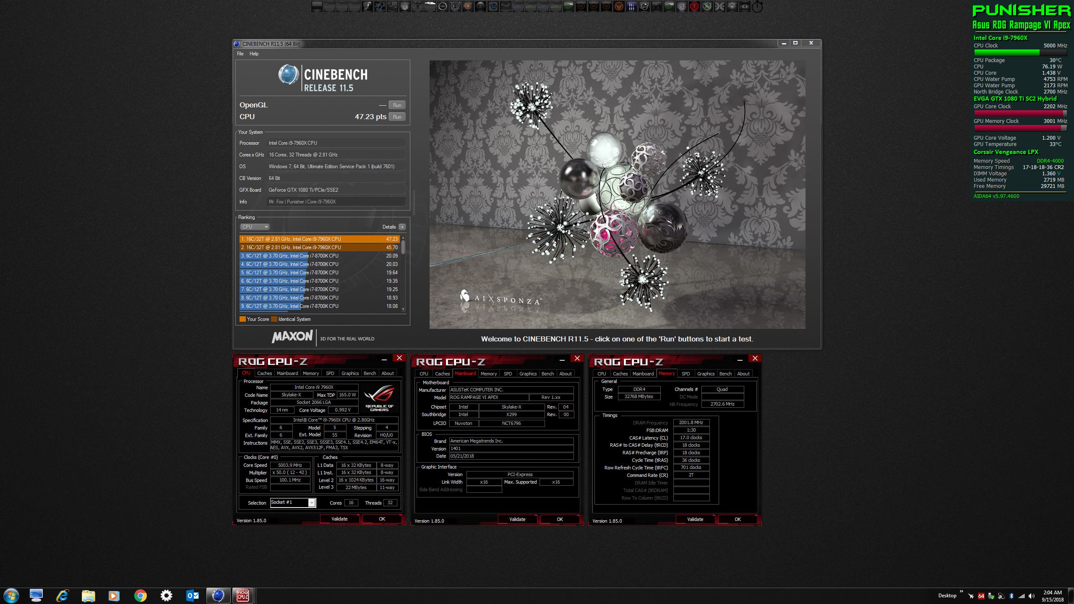Open the Socket #1 selection dropdown
Image resolution: width=1074 pixels, height=604 pixels.
point(293,502)
